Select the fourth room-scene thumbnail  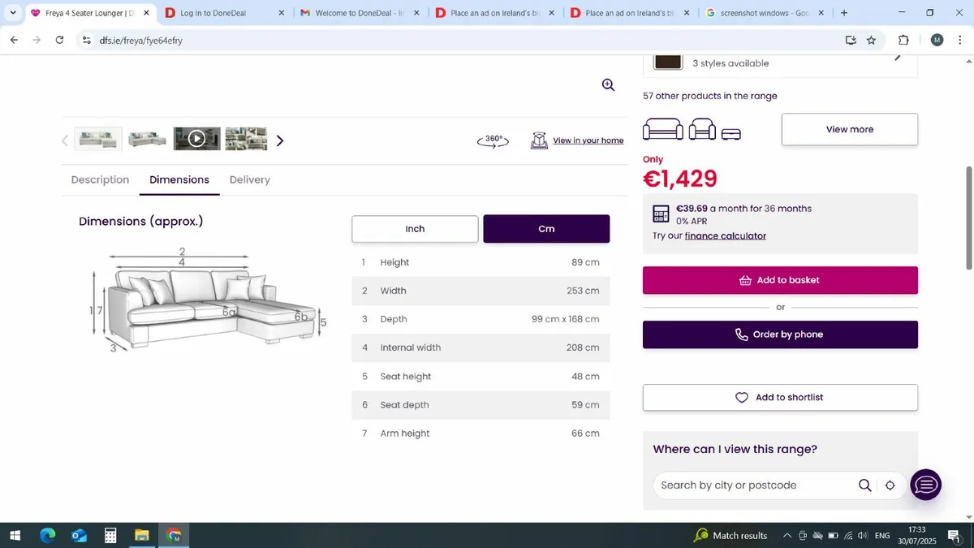pos(246,139)
